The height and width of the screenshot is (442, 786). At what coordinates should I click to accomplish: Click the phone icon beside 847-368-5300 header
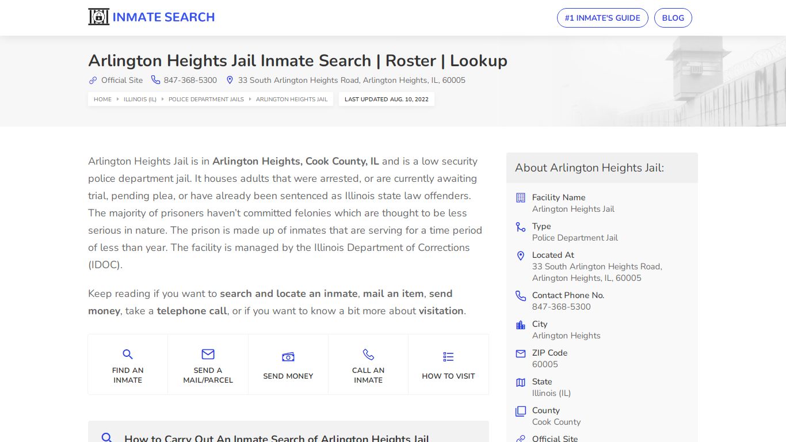(x=155, y=80)
